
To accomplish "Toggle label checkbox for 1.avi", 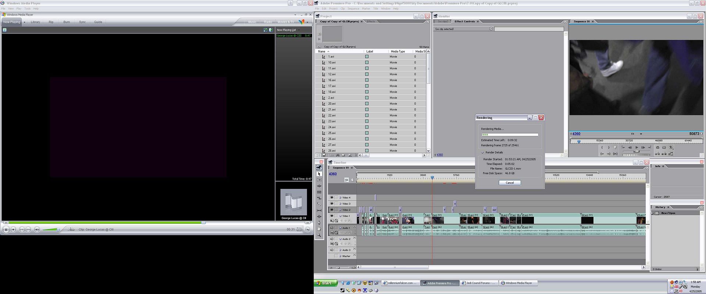I will (x=367, y=57).
